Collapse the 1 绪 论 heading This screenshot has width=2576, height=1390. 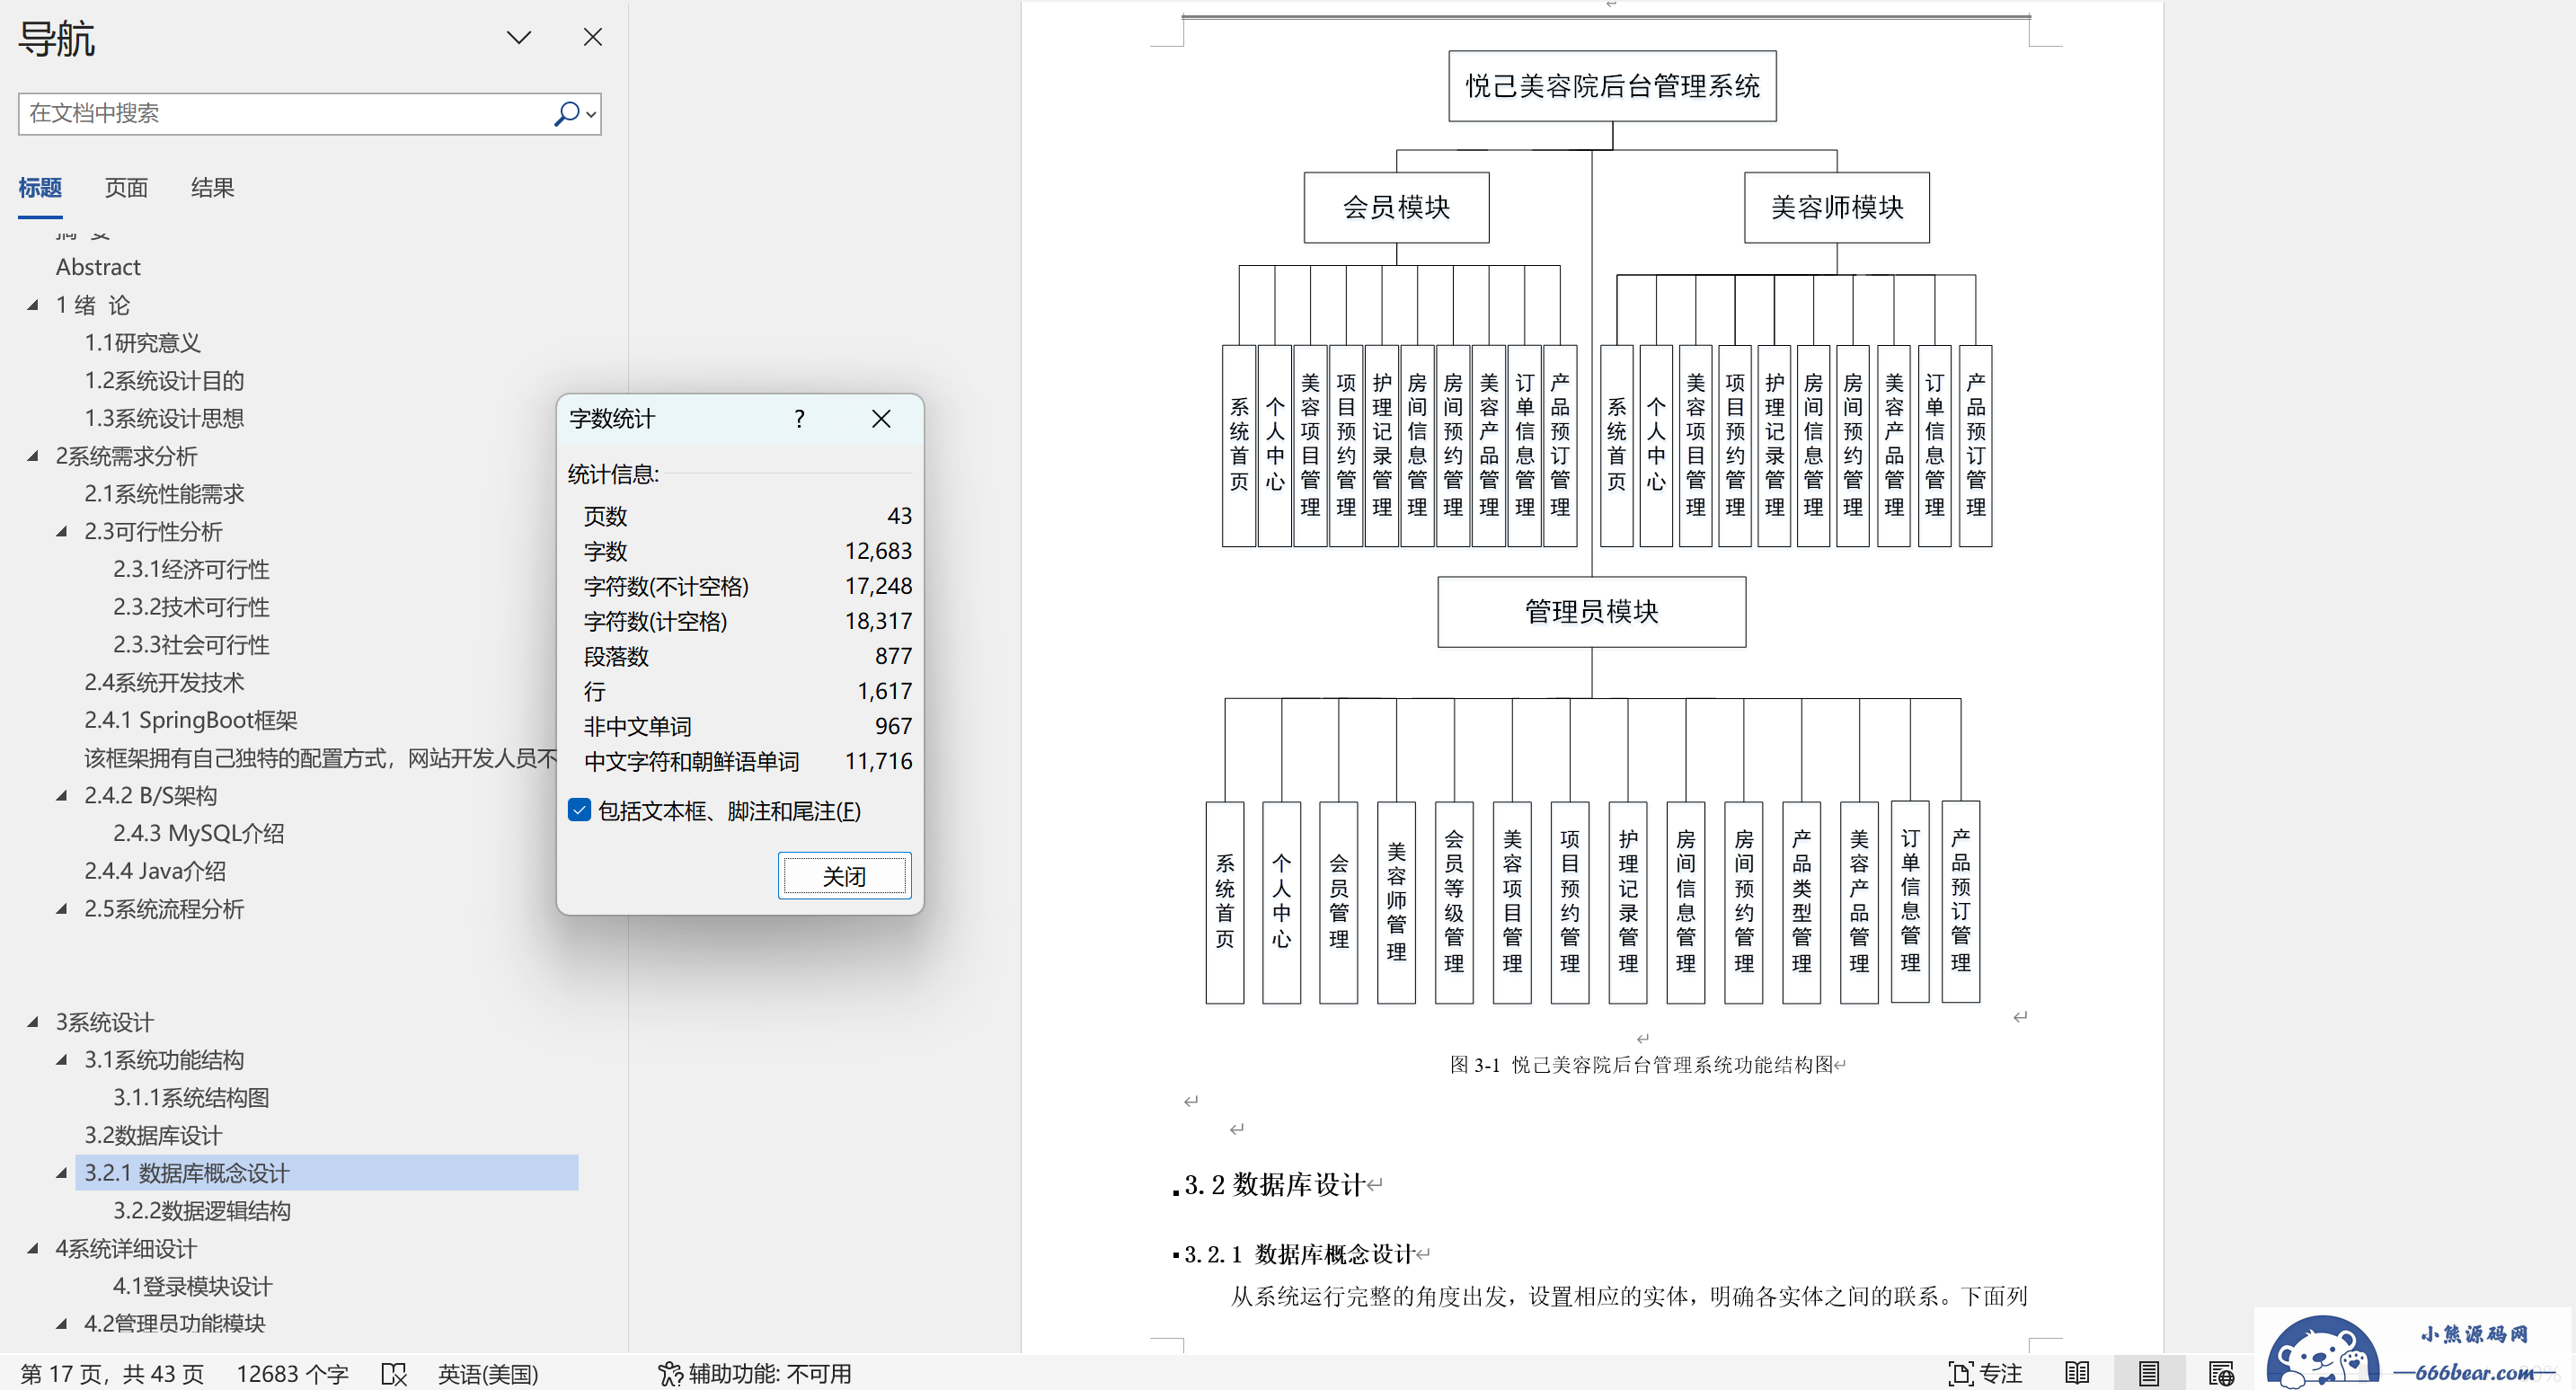33,305
